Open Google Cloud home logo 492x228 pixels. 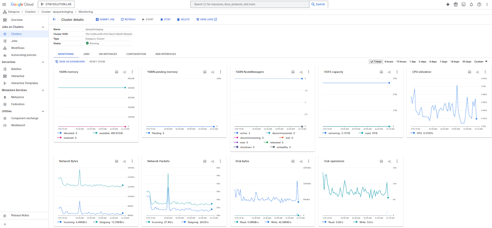(x=22, y=4)
